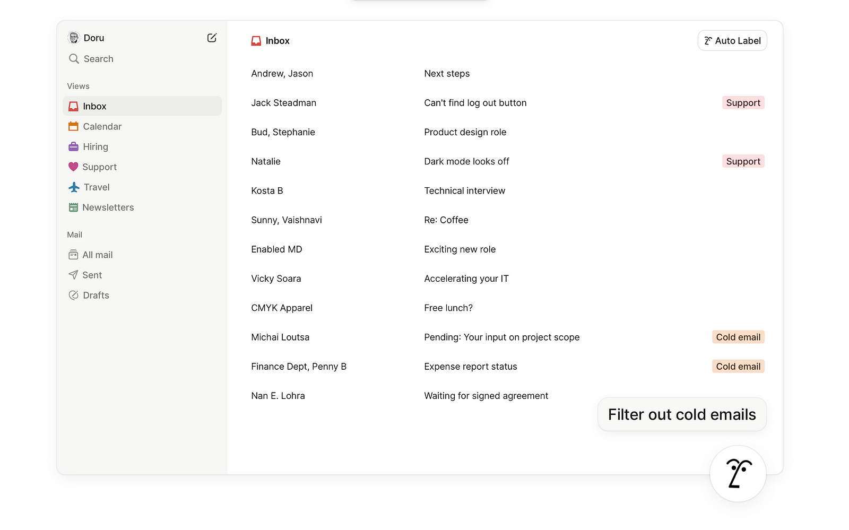Viewport: 849px width, 530px height.
Task: Select the Travel airplane icon
Action: click(74, 187)
